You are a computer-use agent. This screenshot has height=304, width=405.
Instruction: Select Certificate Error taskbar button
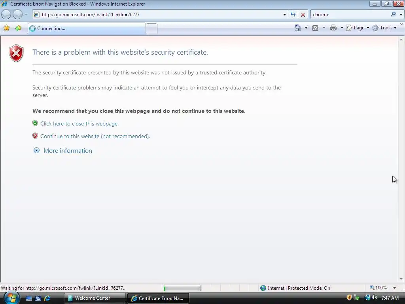[158, 298]
